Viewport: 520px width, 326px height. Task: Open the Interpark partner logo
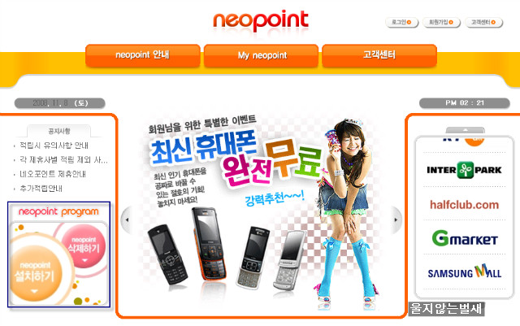tap(464, 170)
